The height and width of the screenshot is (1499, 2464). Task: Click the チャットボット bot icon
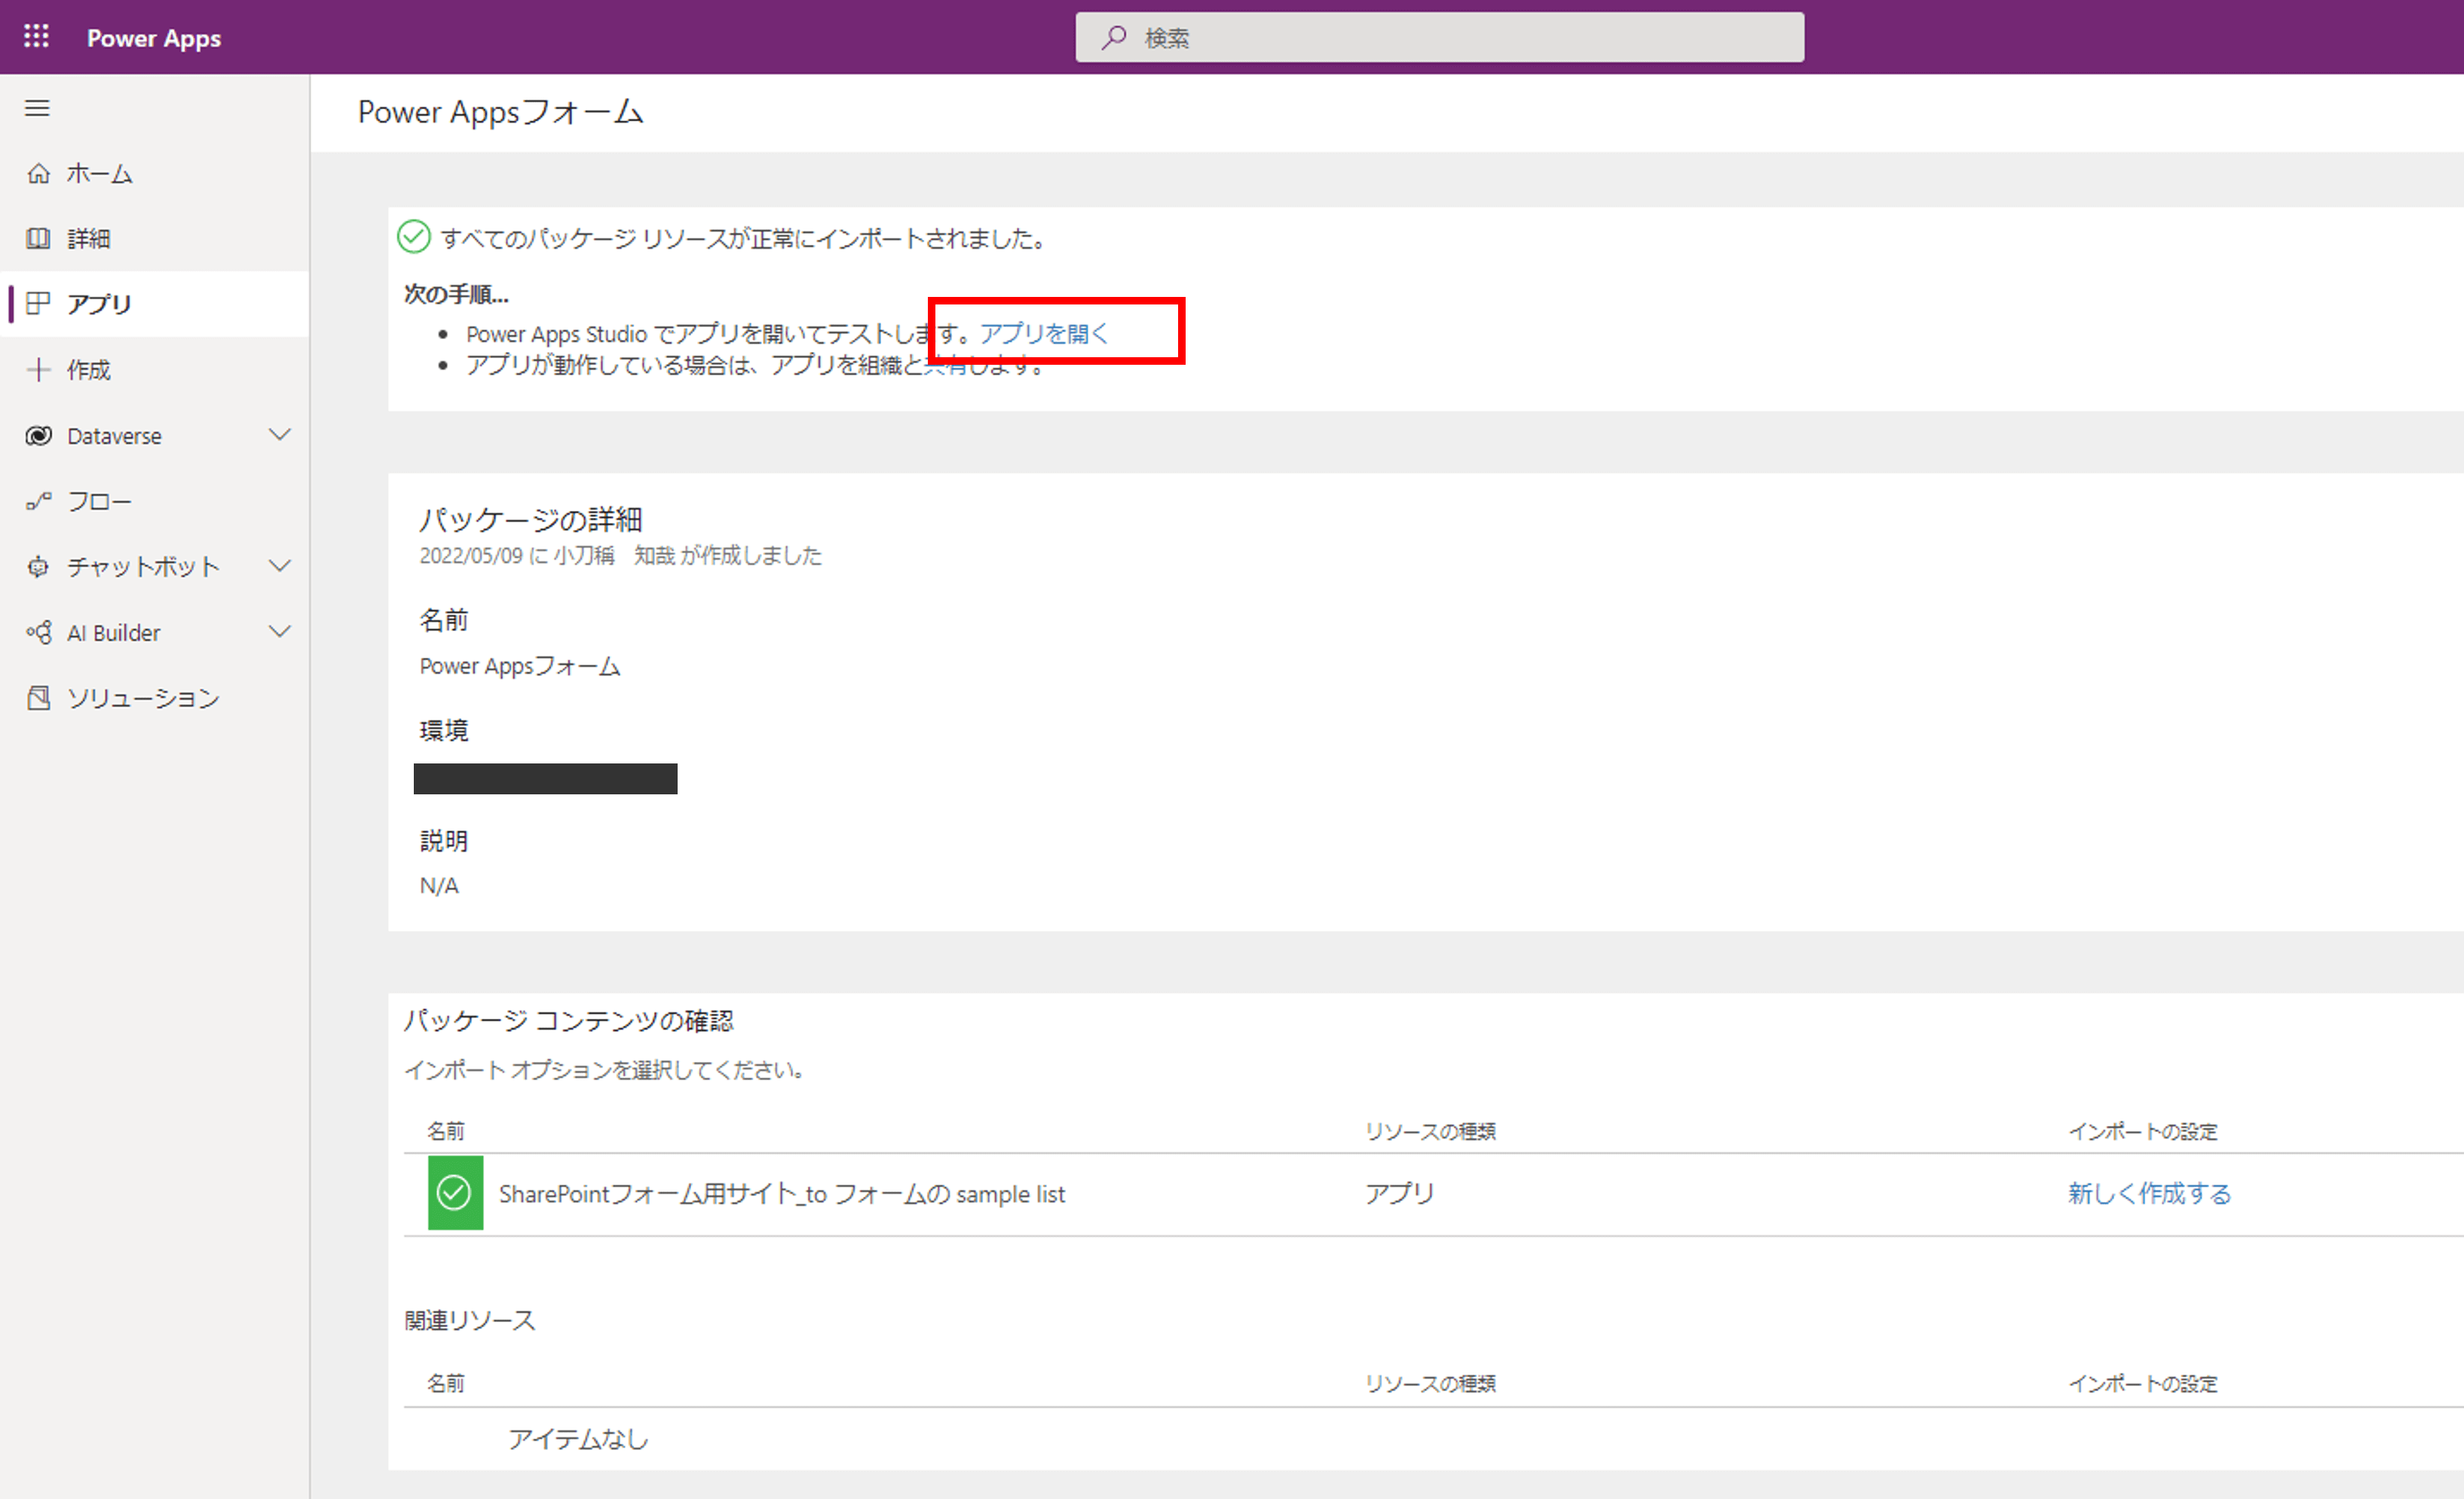click(38, 567)
